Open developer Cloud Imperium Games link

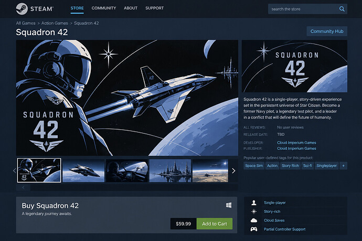[296, 143]
